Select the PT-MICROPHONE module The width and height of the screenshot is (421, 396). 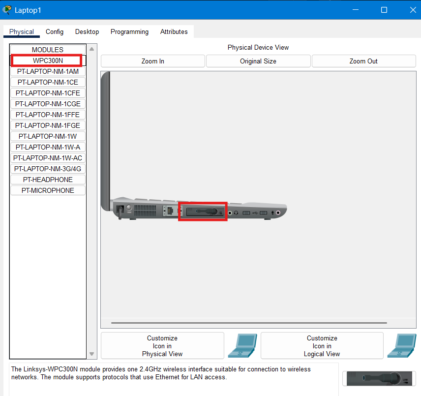tap(48, 190)
